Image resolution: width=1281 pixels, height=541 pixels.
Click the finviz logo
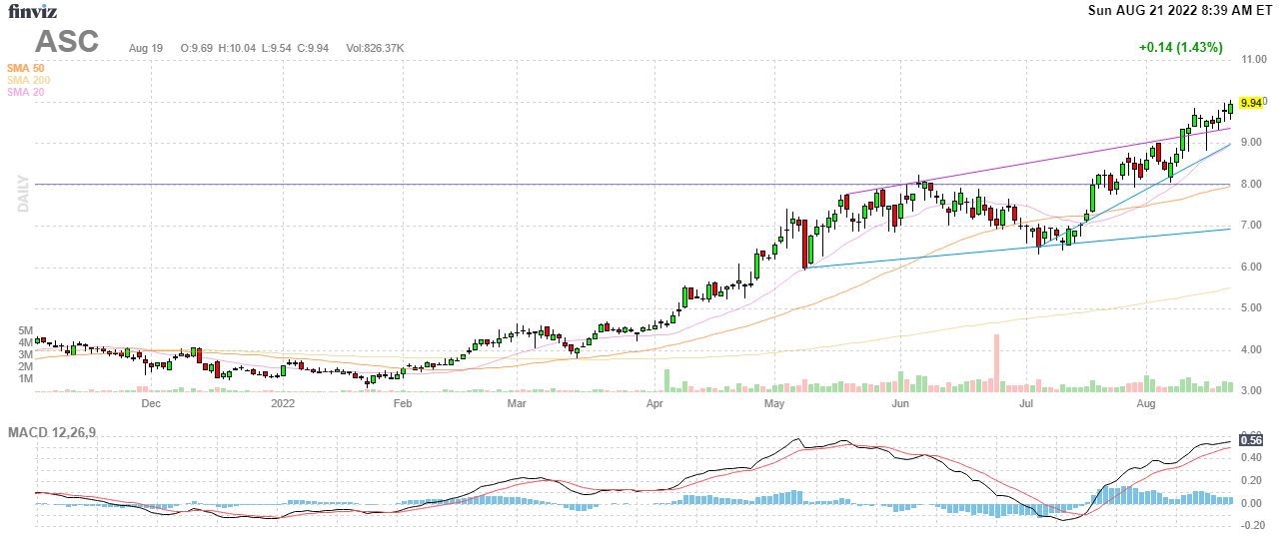(x=31, y=12)
